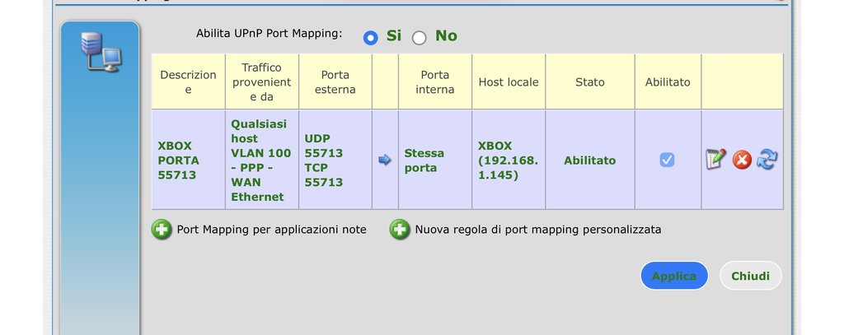Open Port Mapping per applicazioni note link
Screen dimensions: 844x335
(x=271, y=230)
